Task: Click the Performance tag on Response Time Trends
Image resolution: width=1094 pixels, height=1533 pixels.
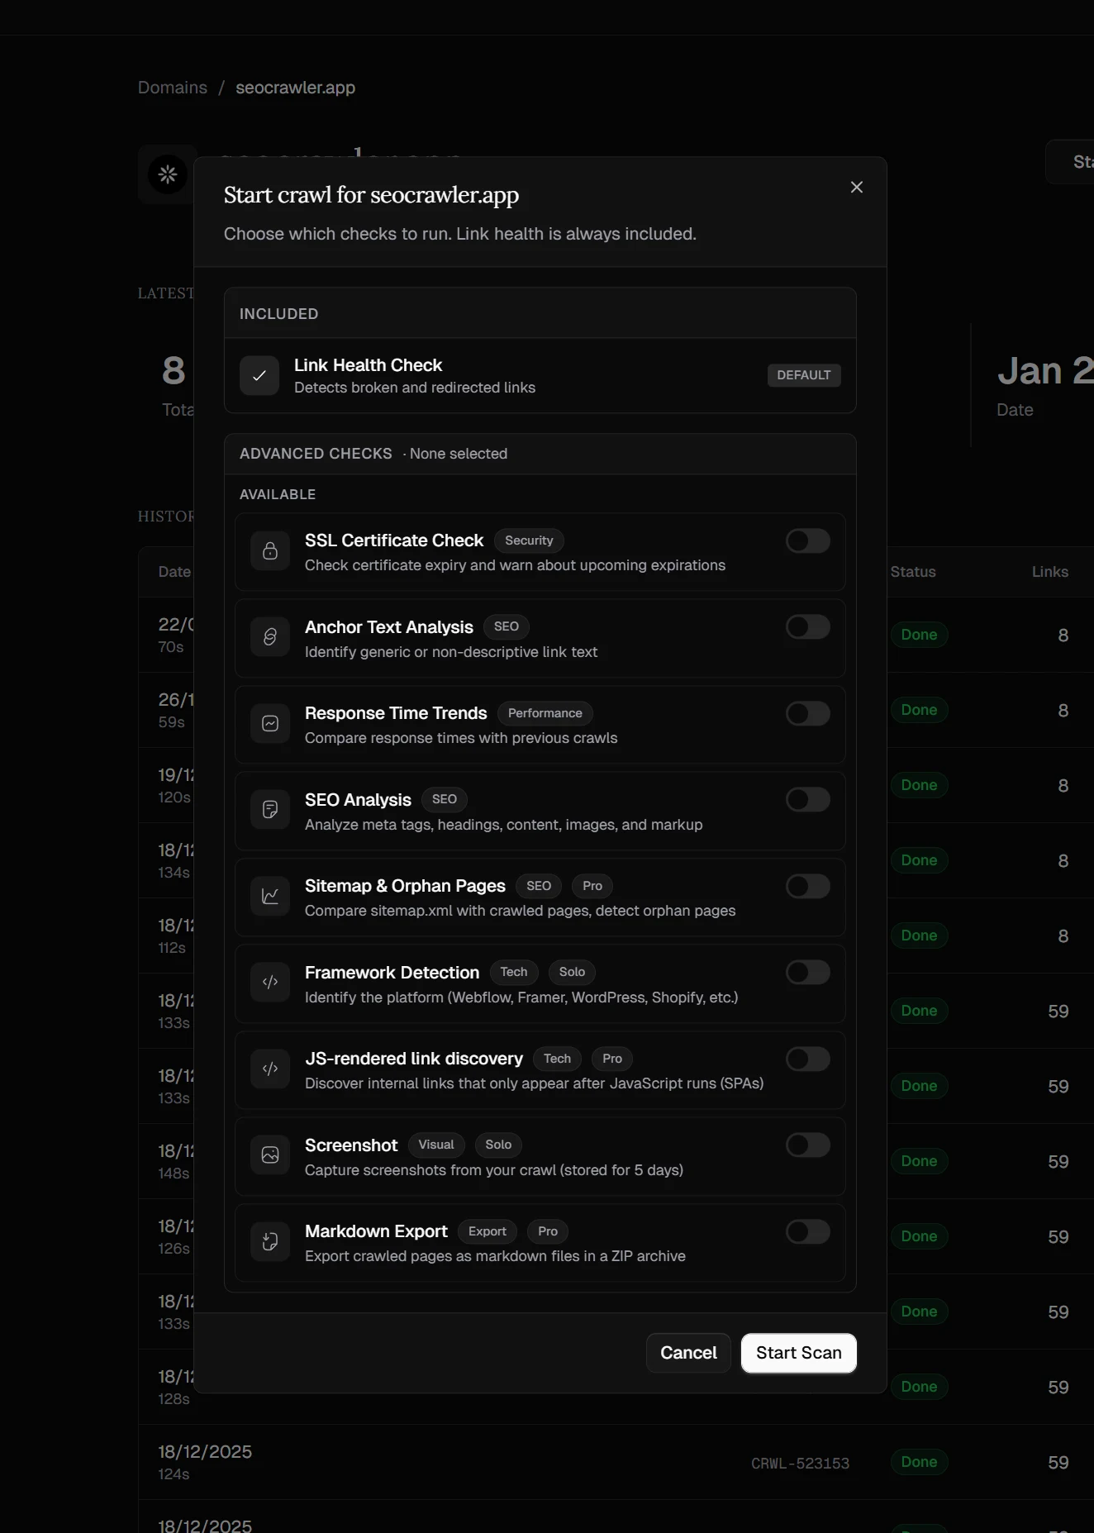Action: [x=545, y=713]
